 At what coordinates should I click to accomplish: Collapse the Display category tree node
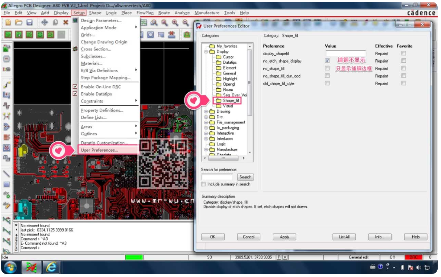coord(206,52)
